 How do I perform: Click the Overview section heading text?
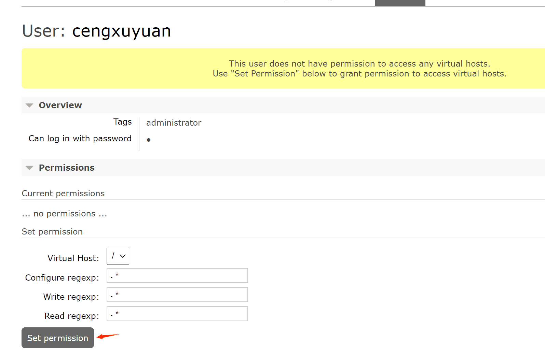(60, 105)
